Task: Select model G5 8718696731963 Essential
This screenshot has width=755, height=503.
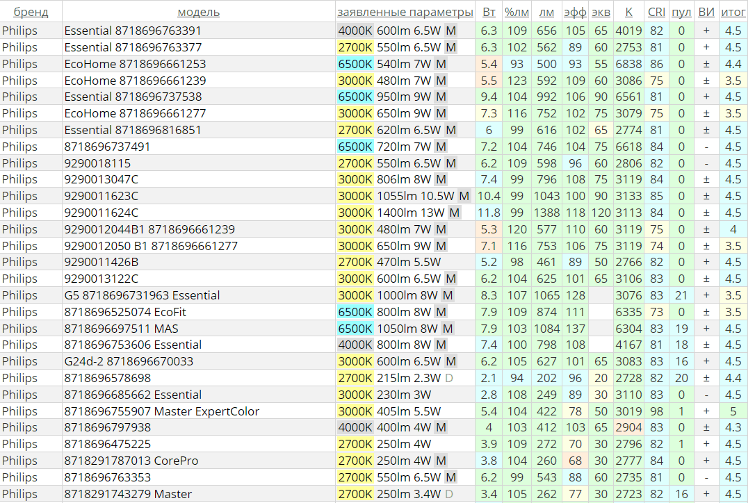Action: (x=142, y=295)
